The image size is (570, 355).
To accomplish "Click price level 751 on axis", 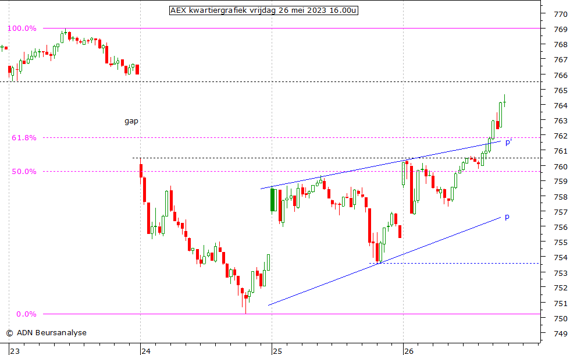I will (x=560, y=303).
